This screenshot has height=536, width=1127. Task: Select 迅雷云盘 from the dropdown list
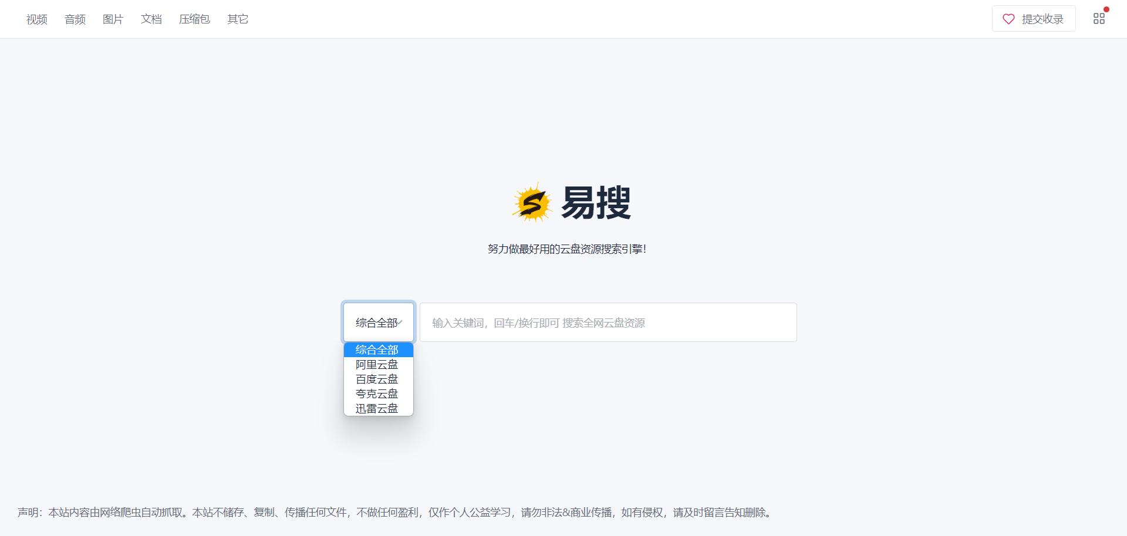[x=376, y=408]
